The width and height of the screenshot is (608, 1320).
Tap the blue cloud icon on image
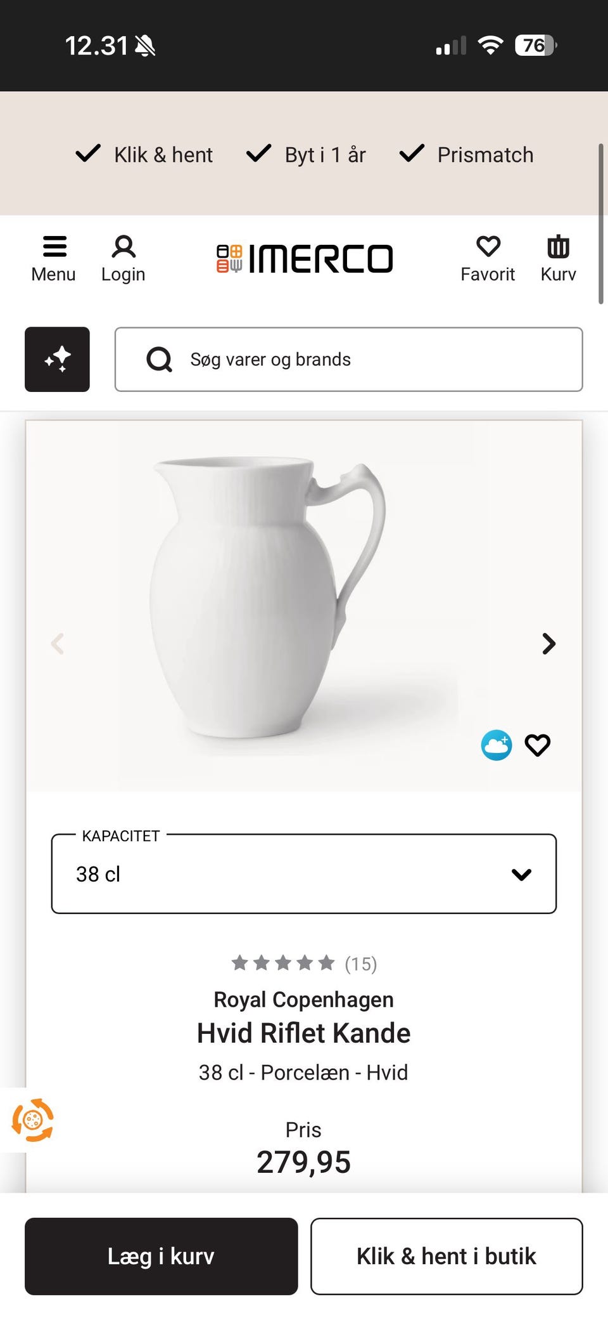pos(497,745)
